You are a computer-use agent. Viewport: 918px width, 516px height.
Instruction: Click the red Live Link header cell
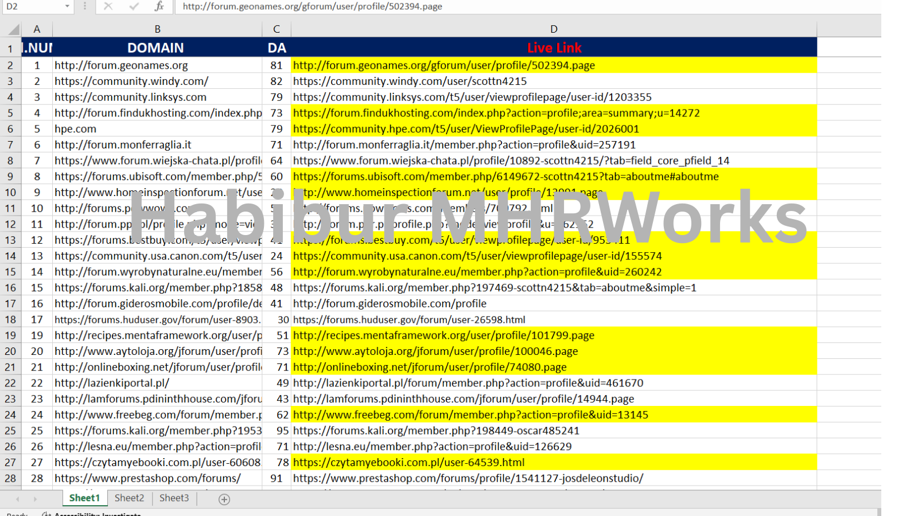point(554,48)
